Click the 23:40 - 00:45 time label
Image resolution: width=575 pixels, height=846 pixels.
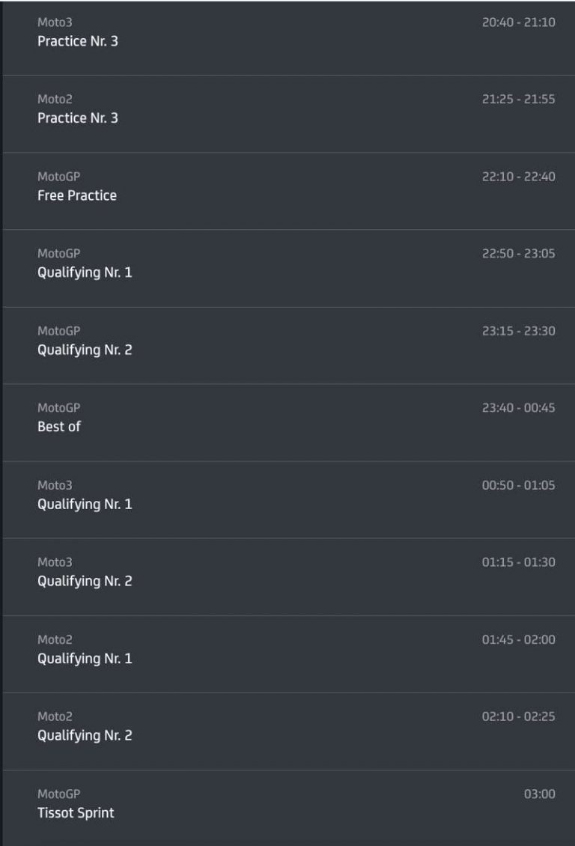pos(518,408)
